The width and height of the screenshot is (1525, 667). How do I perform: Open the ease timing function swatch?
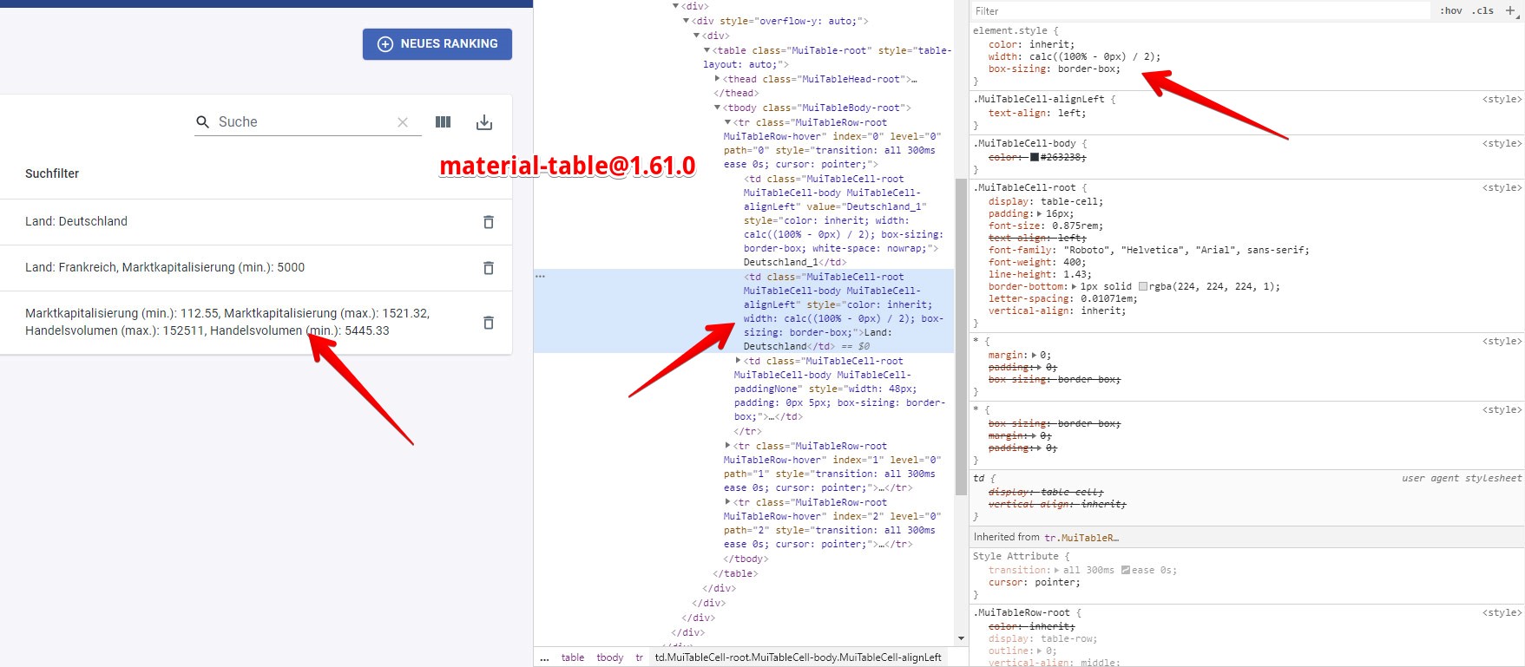[x=1126, y=570]
